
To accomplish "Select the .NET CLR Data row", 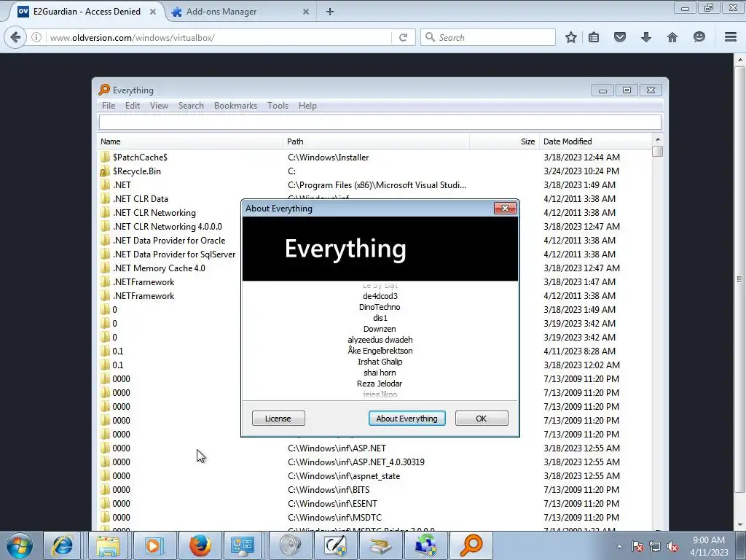I will [x=141, y=198].
